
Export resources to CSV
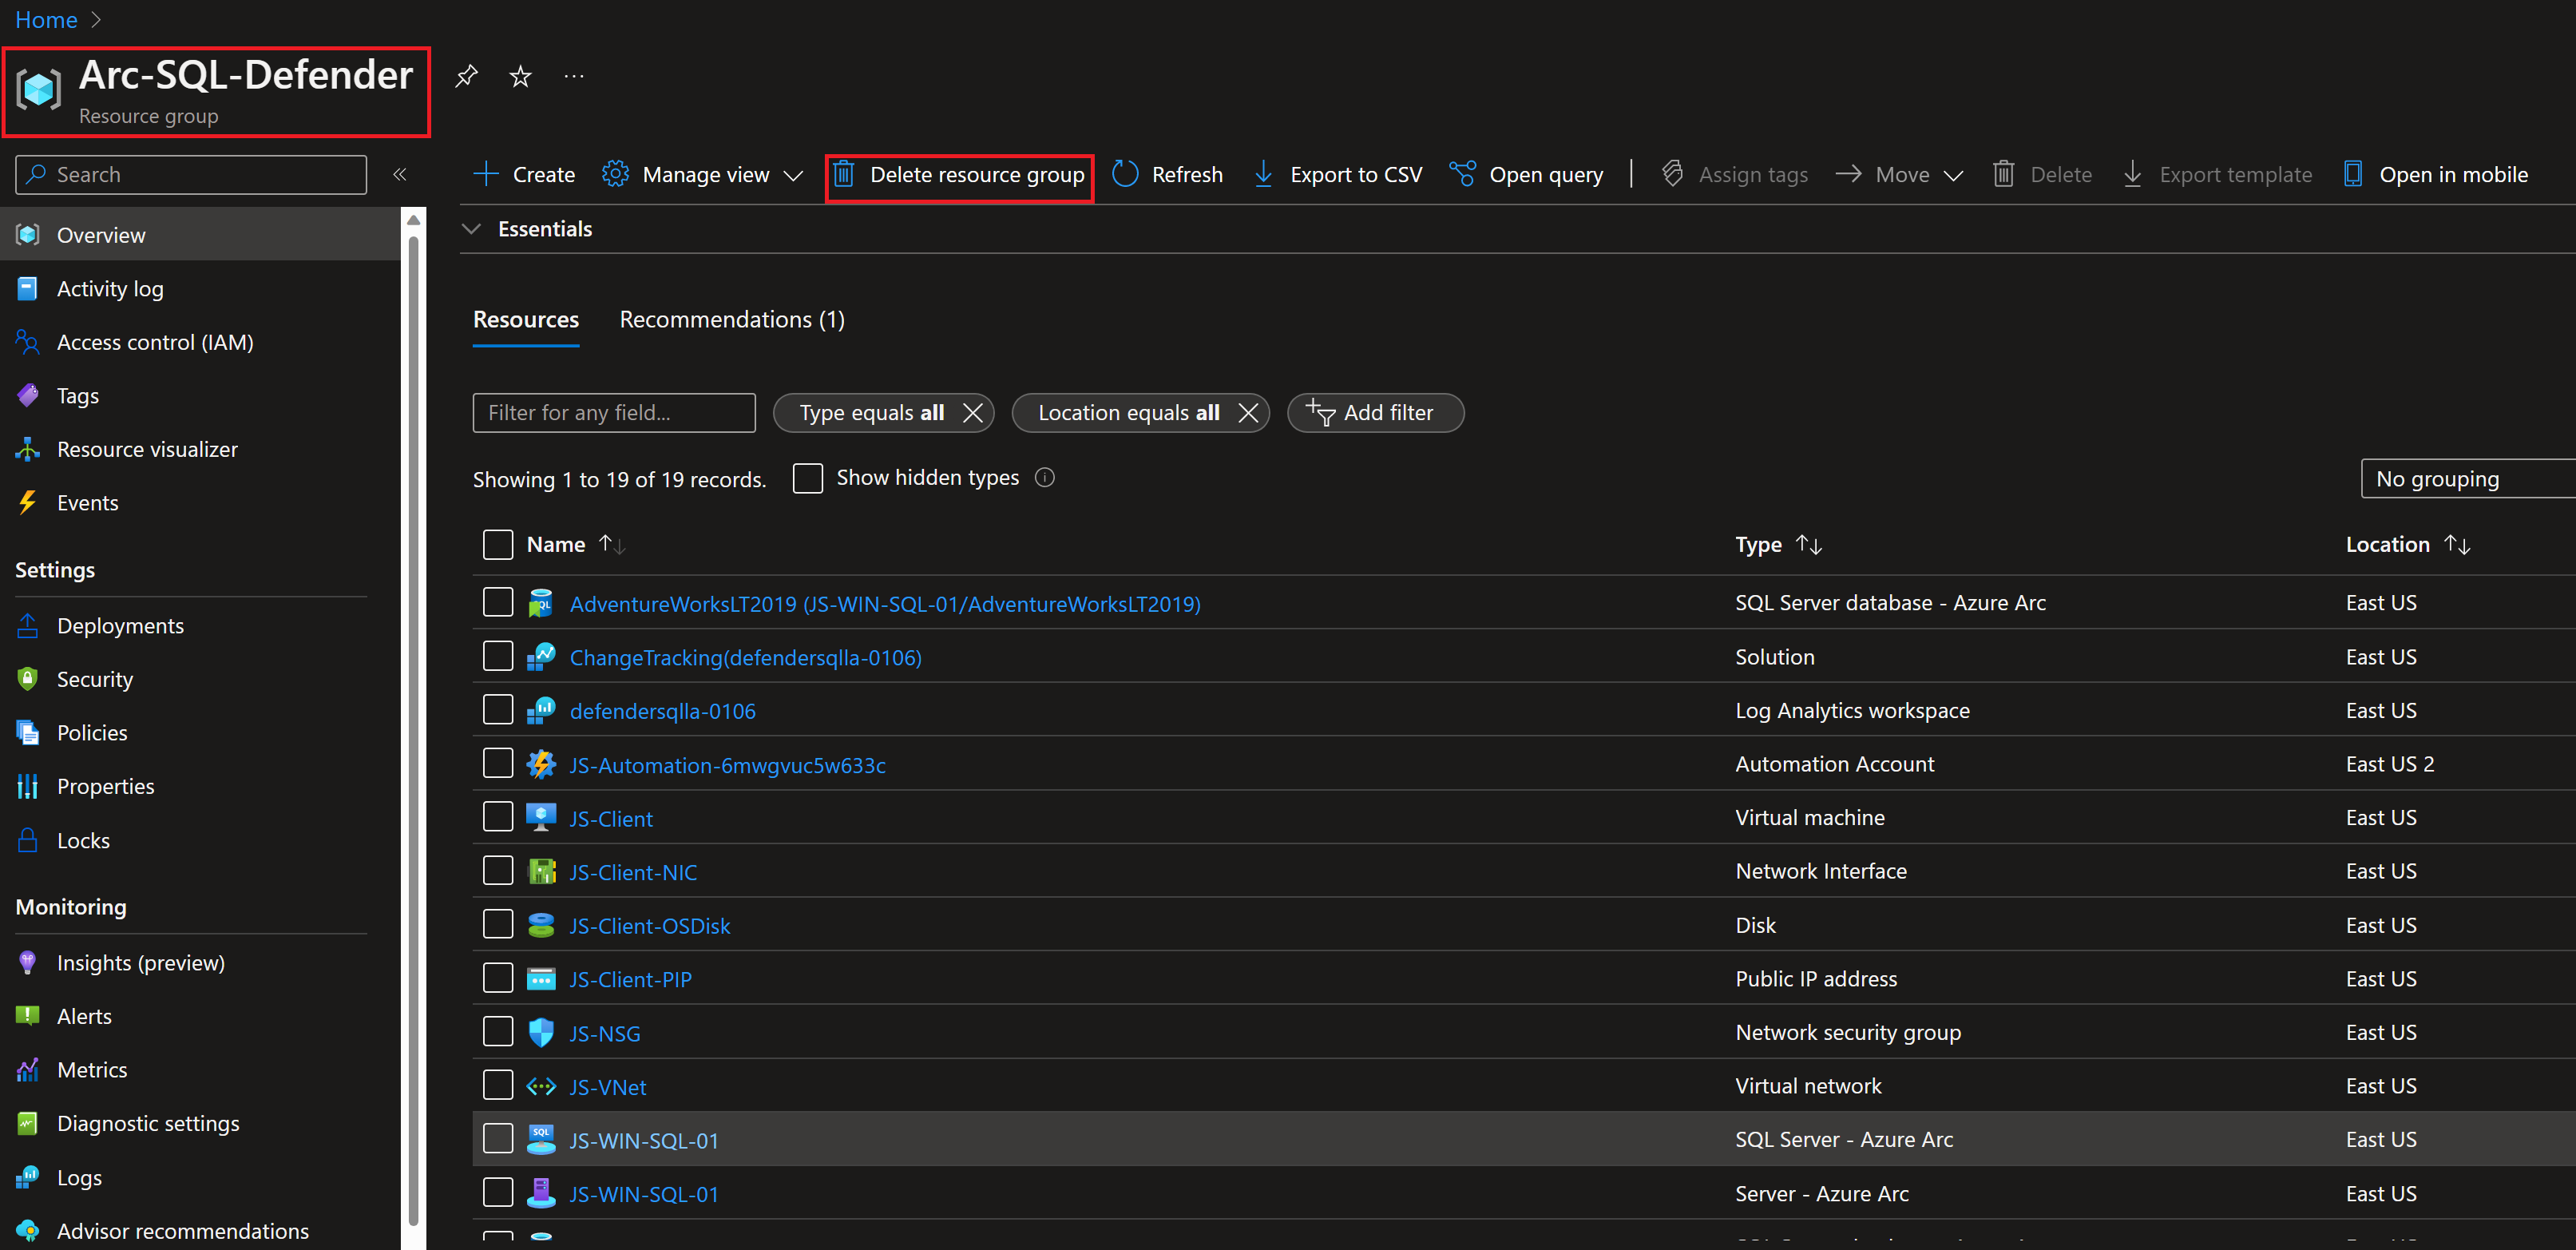pos(1337,174)
